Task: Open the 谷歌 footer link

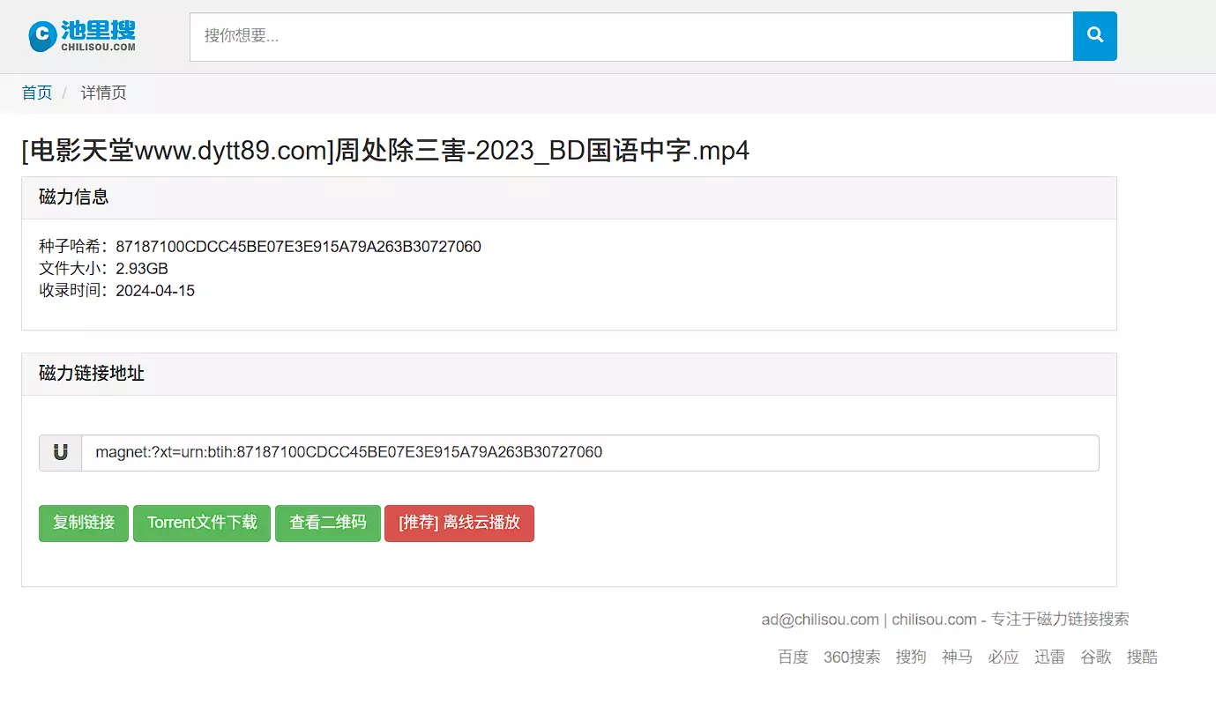Action: click(1096, 657)
